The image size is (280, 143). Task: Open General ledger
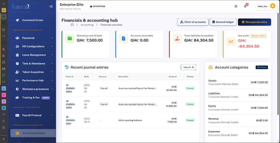pyautogui.click(x=223, y=22)
